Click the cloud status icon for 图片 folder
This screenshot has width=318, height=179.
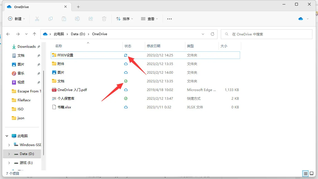coord(126,72)
